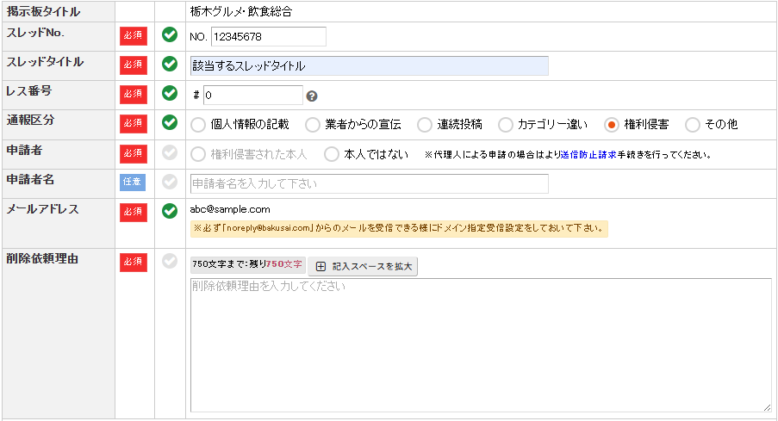
Task: Click the green check icon in レス番号 row
Action: 170,93
